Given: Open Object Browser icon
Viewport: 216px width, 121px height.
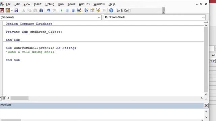Looking at the screenshot, I should 98,10.
